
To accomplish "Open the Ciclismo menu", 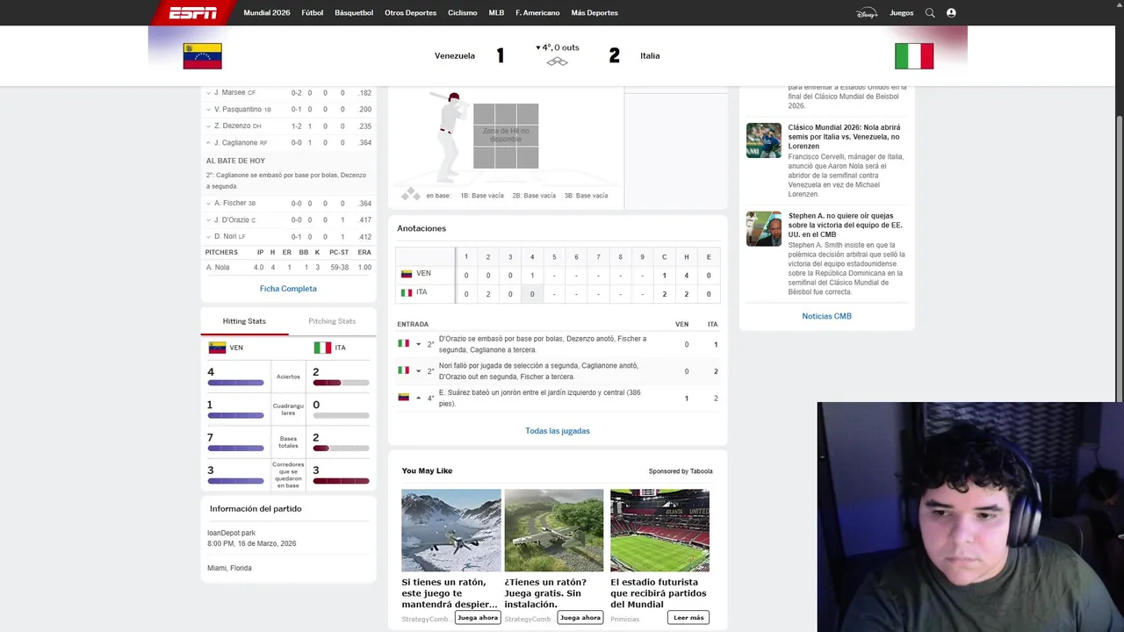I will tap(463, 13).
